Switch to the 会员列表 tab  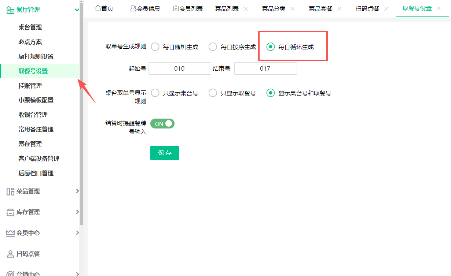(x=188, y=8)
